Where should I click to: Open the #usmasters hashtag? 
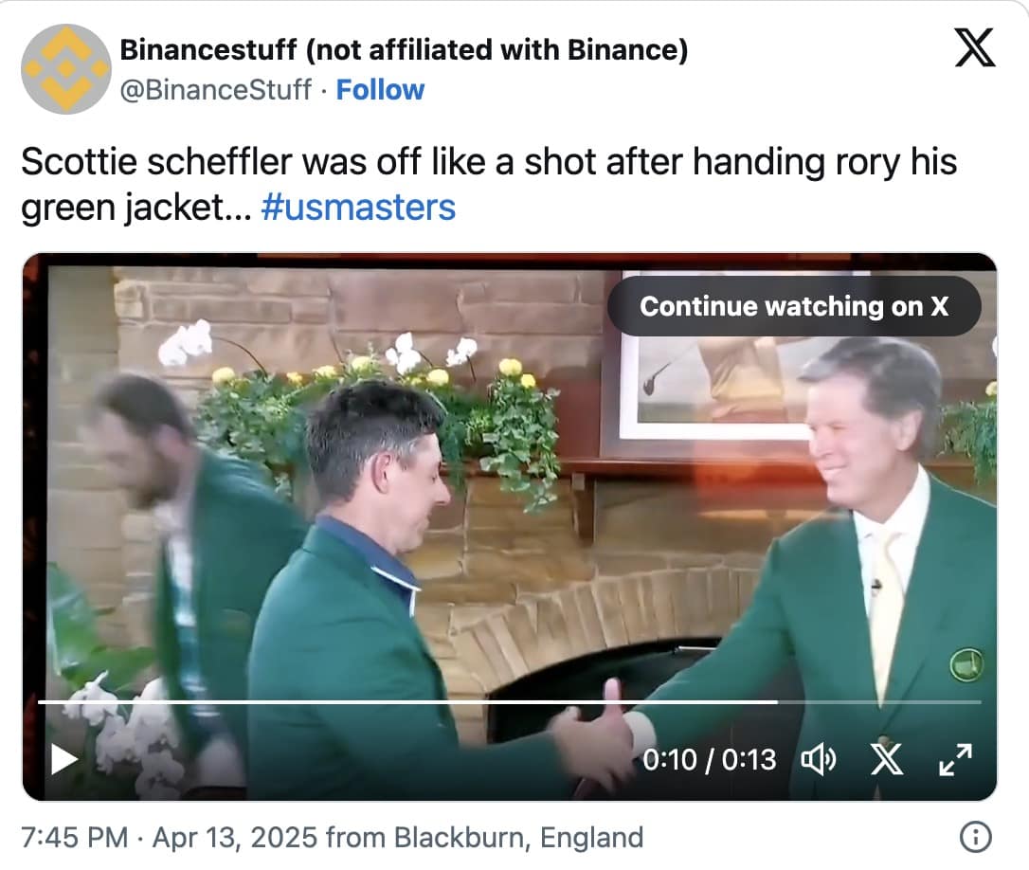pyautogui.click(x=357, y=207)
